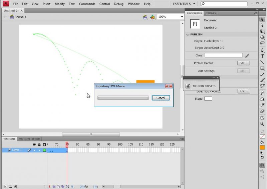Image resolution: width=267 pixels, height=189 pixels.
Task: Click the New Layer icon in timeline
Action: tap(5, 187)
